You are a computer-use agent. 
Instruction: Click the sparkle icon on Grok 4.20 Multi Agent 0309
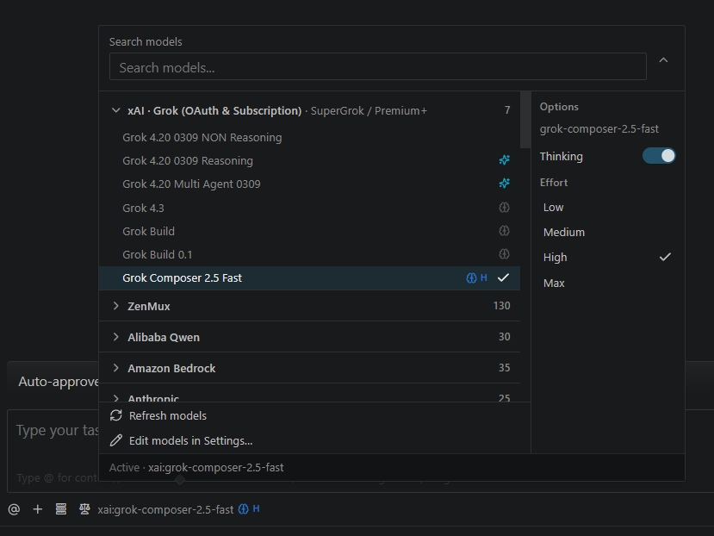[504, 184]
